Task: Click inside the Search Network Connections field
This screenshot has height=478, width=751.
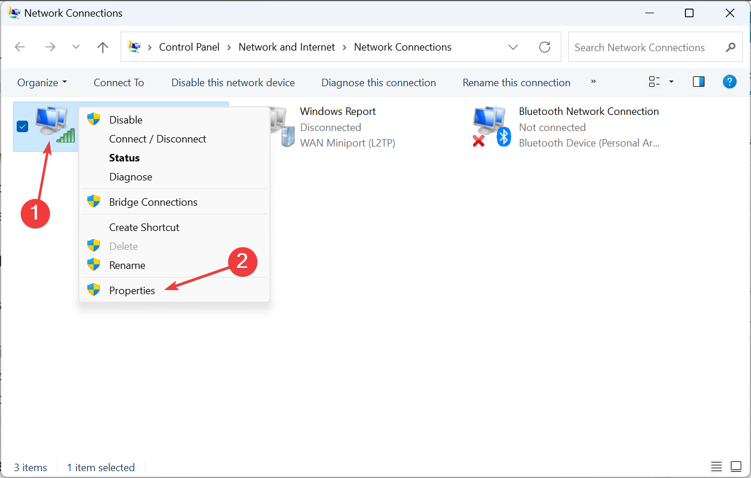Action: 638,47
